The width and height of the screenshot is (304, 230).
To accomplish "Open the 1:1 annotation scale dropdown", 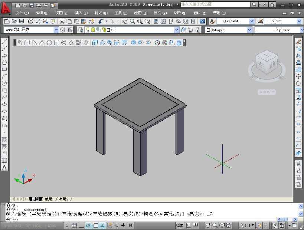I will pyautogui.click(x=247, y=225).
